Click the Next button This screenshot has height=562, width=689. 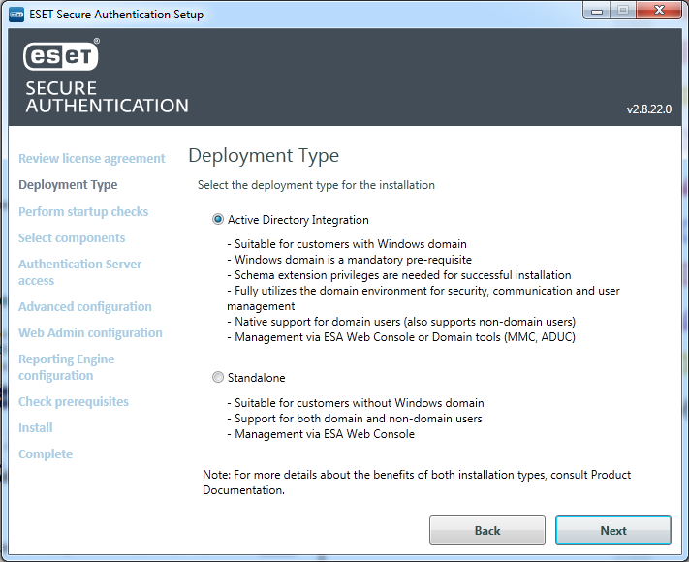[x=613, y=530]
